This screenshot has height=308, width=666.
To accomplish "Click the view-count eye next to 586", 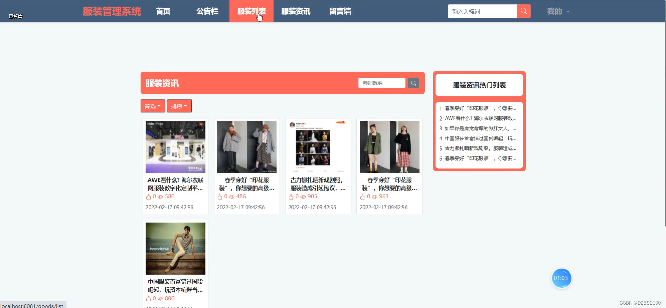I will 160,197.
